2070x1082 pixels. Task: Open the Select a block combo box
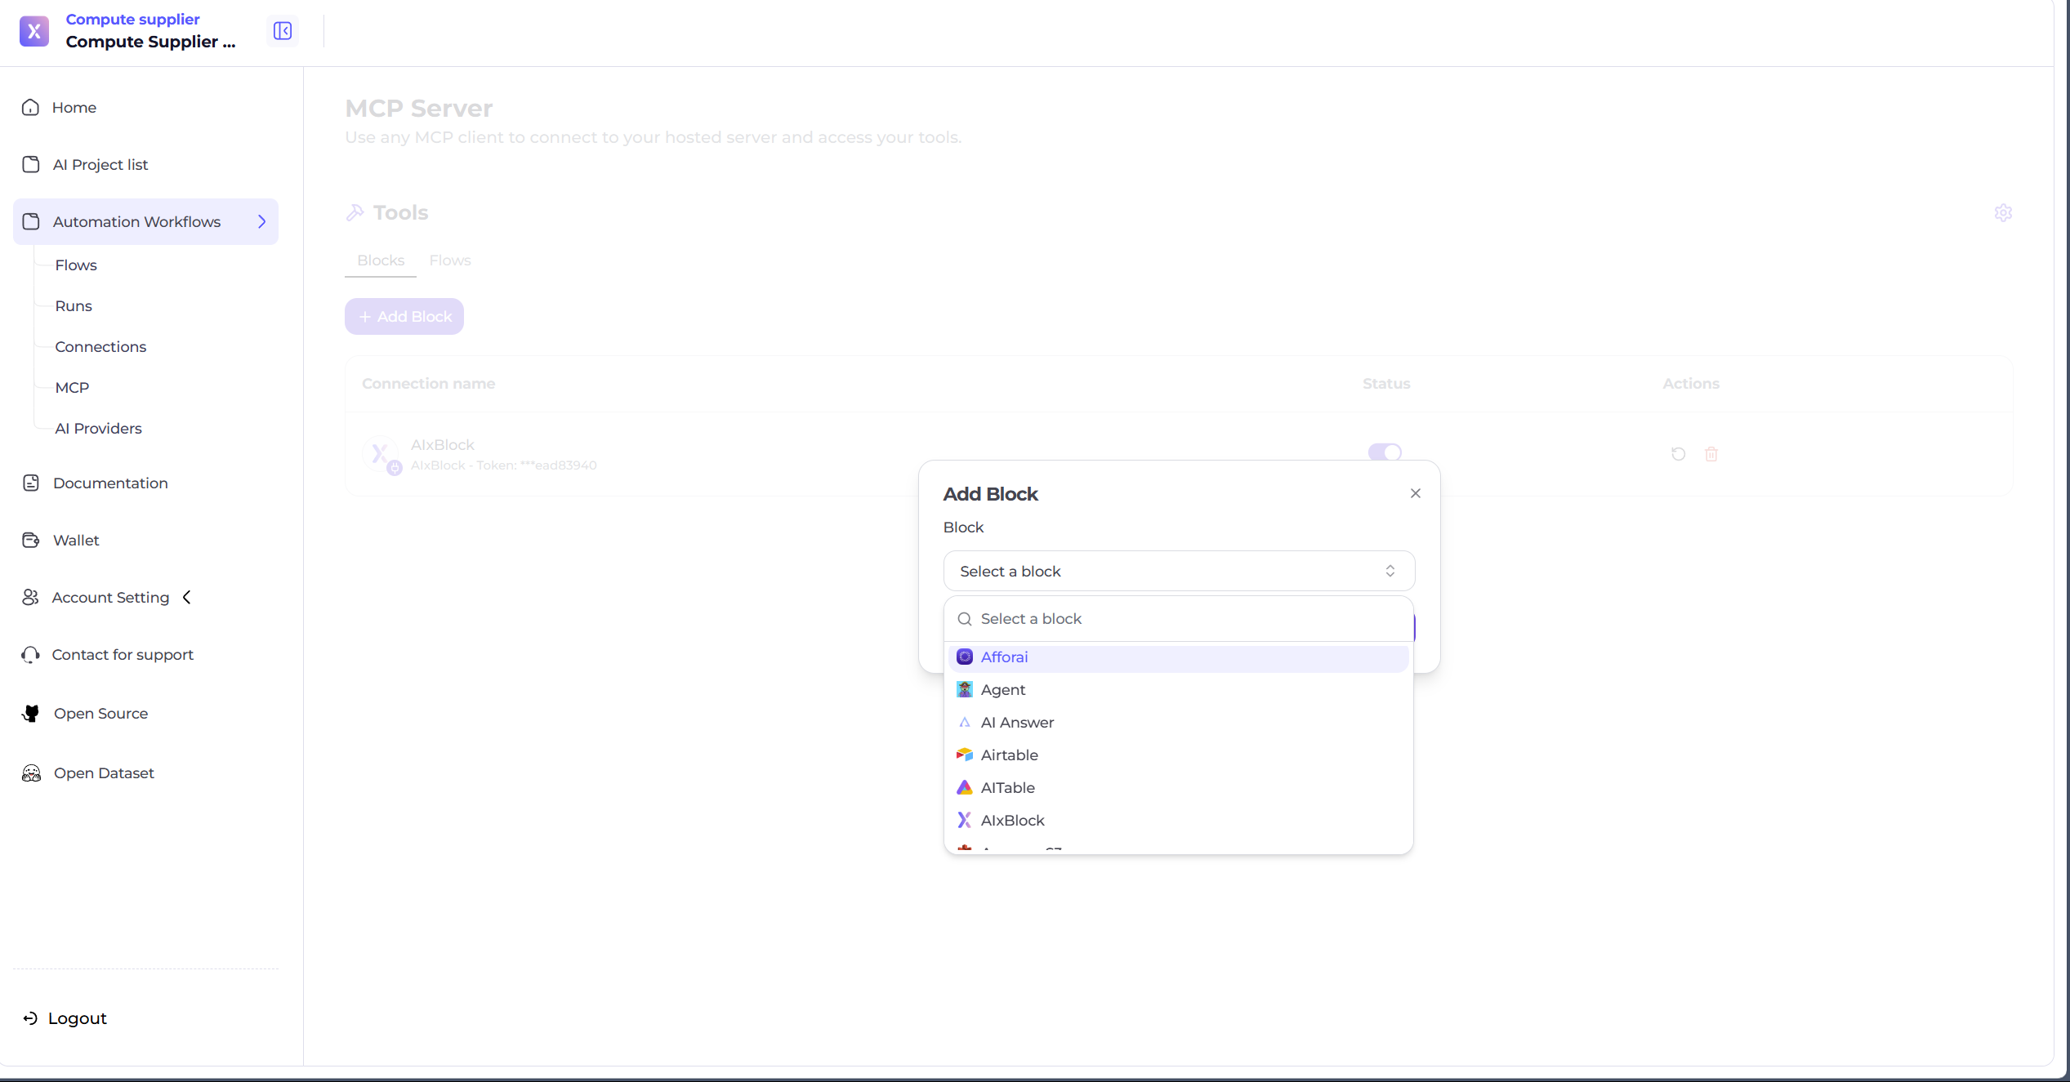(x=1178, y=572)
